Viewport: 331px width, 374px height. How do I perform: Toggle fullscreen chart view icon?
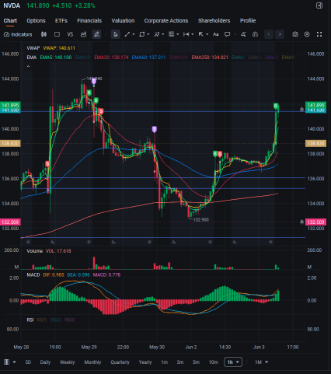click(x=319, y=34)
